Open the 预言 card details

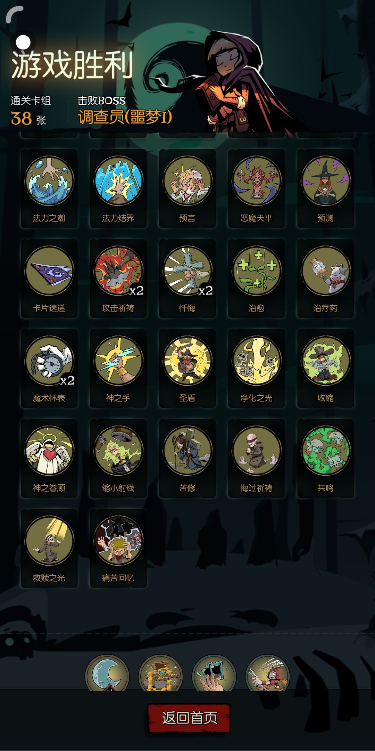click(187, 189)
